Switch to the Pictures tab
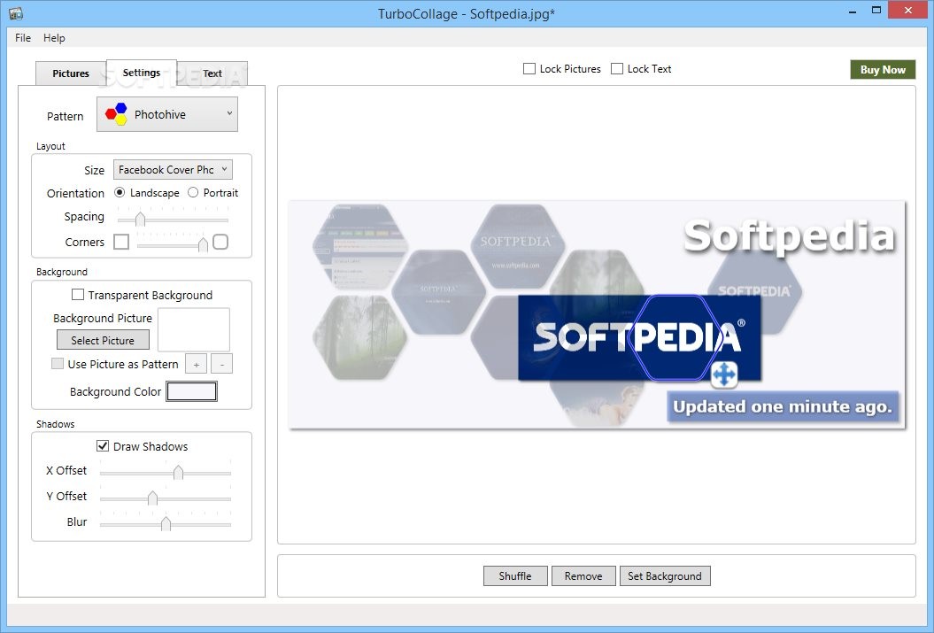 (x=71, y=73)
